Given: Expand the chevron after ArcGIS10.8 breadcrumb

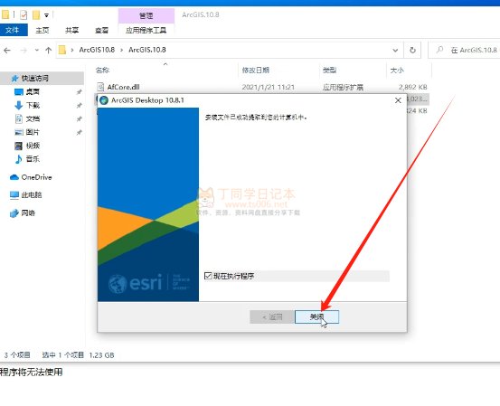Looking at the screenshot, I should 121,50.
